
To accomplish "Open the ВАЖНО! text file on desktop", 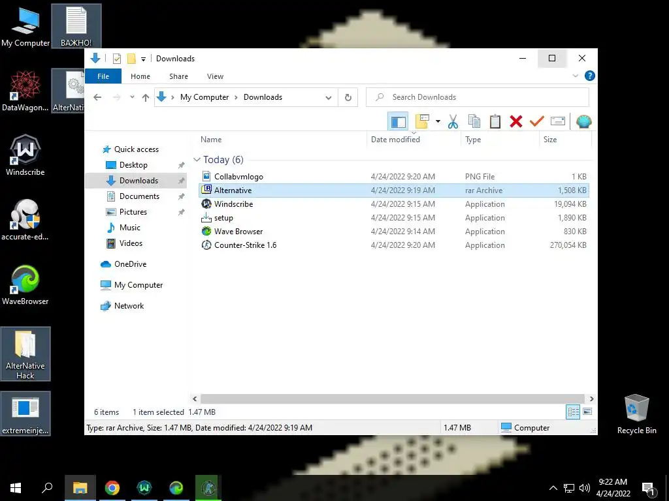I will (76, 26).
